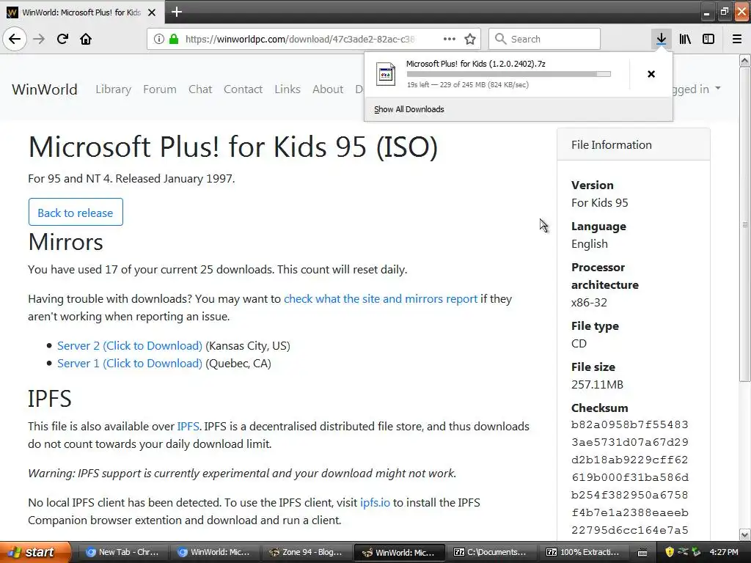Click the vertical scrollbar thumb
Screen dimensions: 751x563
click(745, 224)
